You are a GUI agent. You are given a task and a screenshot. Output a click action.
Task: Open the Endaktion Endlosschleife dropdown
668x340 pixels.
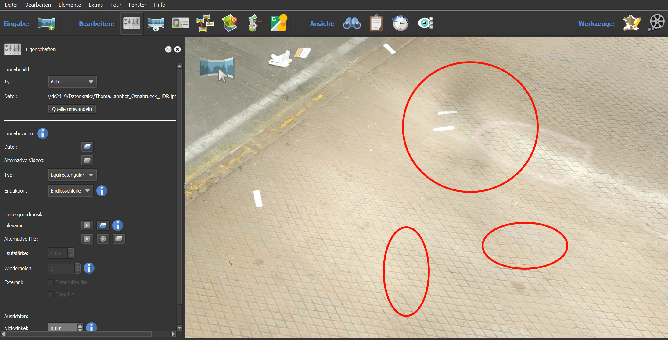[x=70, y=191]
